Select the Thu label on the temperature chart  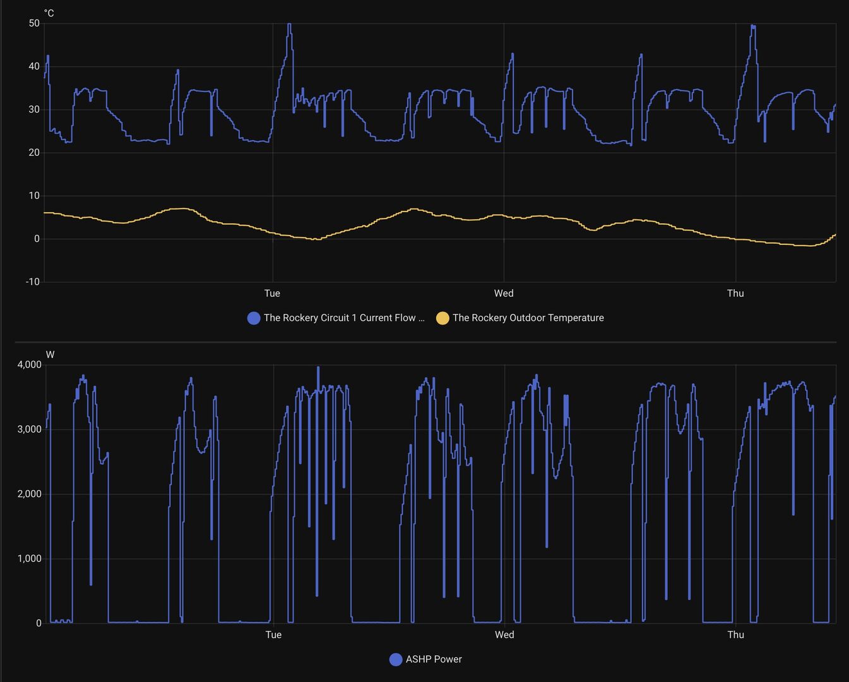pyautogui.click(x=735, y=293)
